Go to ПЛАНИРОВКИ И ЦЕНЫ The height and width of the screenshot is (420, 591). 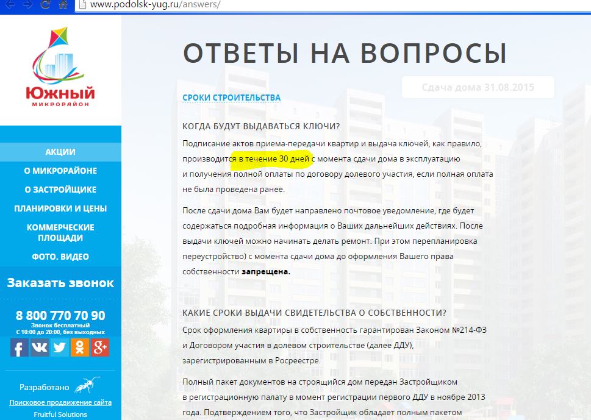click(60, 208)
